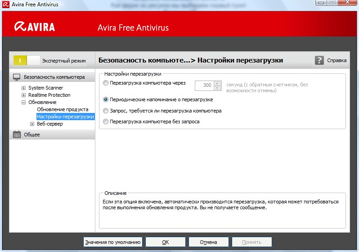Image resolution: width=359 pixels, height=252 pixels.
Task: Toggle the Экспертный режим switch
Action: tap(27, 60)
